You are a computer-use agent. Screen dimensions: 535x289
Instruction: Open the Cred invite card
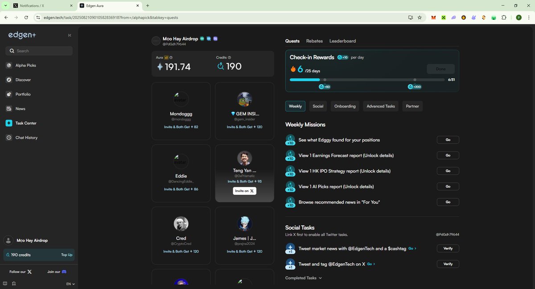pyautogui.click(x=181, y=236)
